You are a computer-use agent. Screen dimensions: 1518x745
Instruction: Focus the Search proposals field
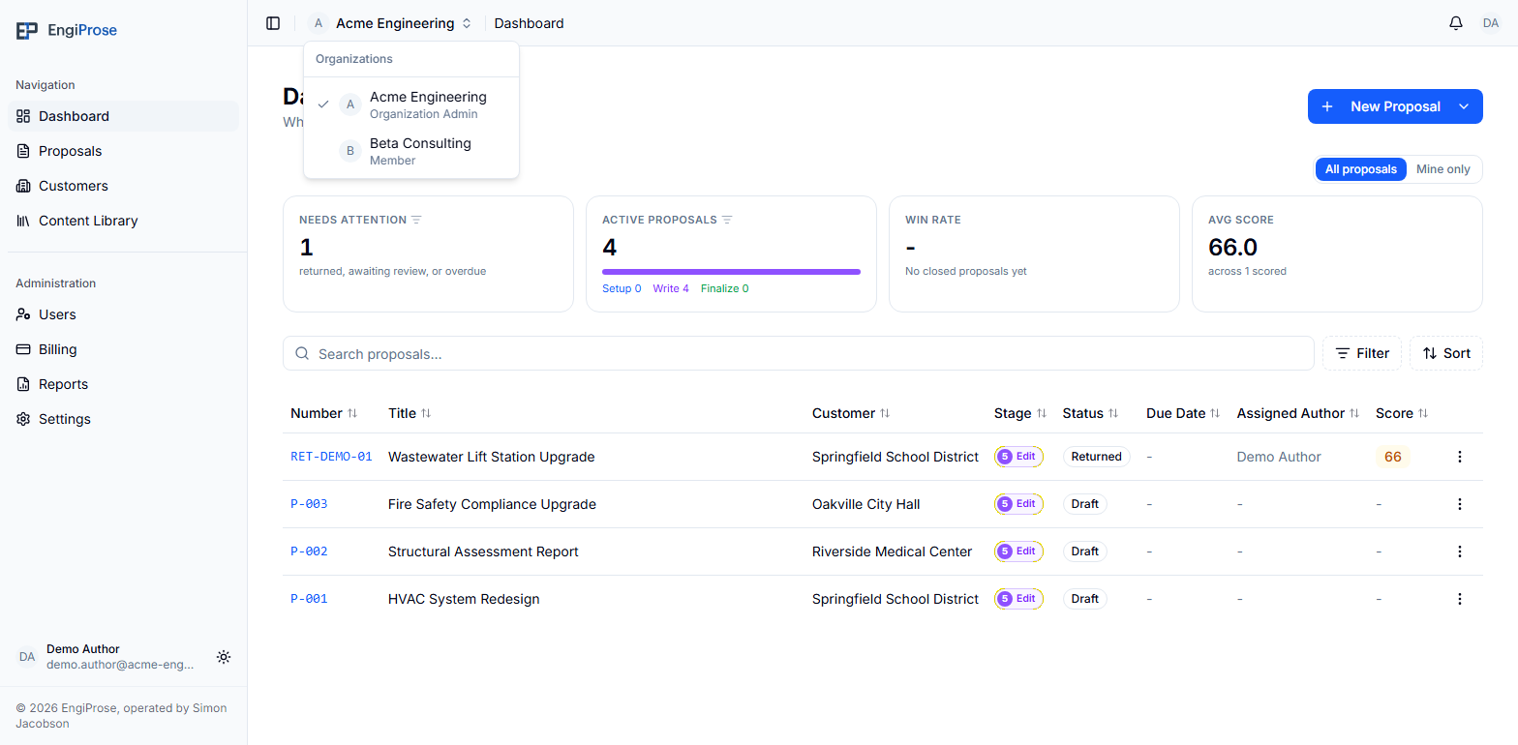click(798, 353)
